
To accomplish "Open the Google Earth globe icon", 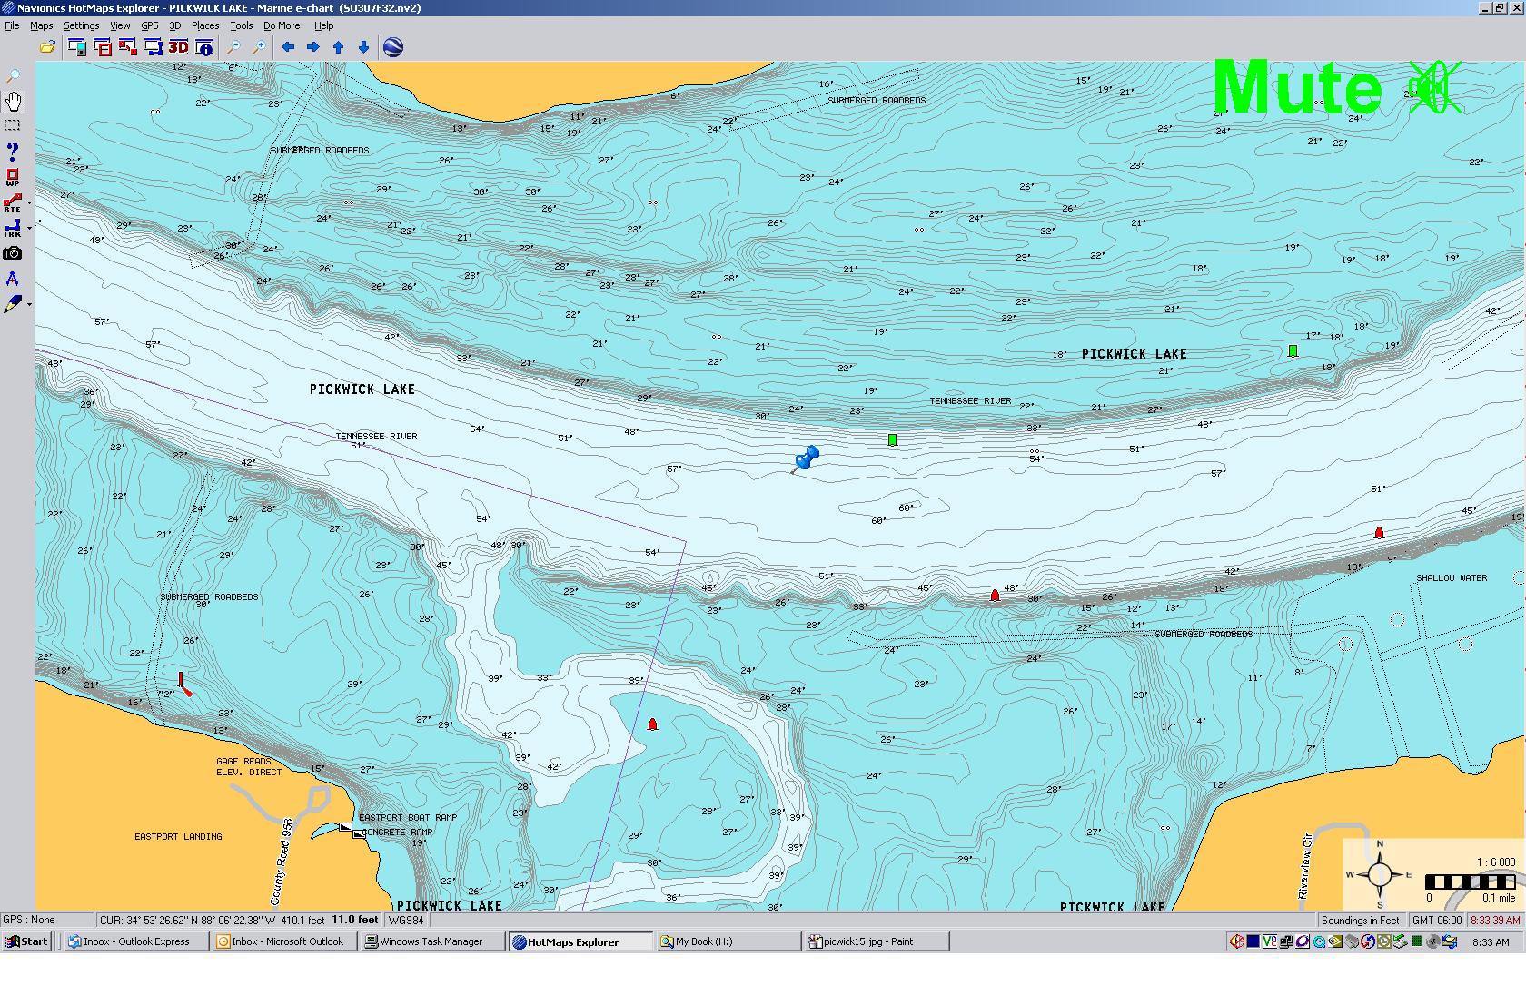I will [393, 47].
